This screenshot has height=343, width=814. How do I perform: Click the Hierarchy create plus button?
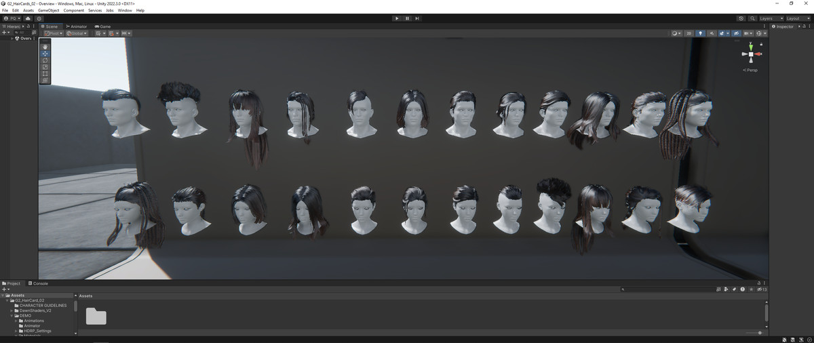click(x=5, y=33)
